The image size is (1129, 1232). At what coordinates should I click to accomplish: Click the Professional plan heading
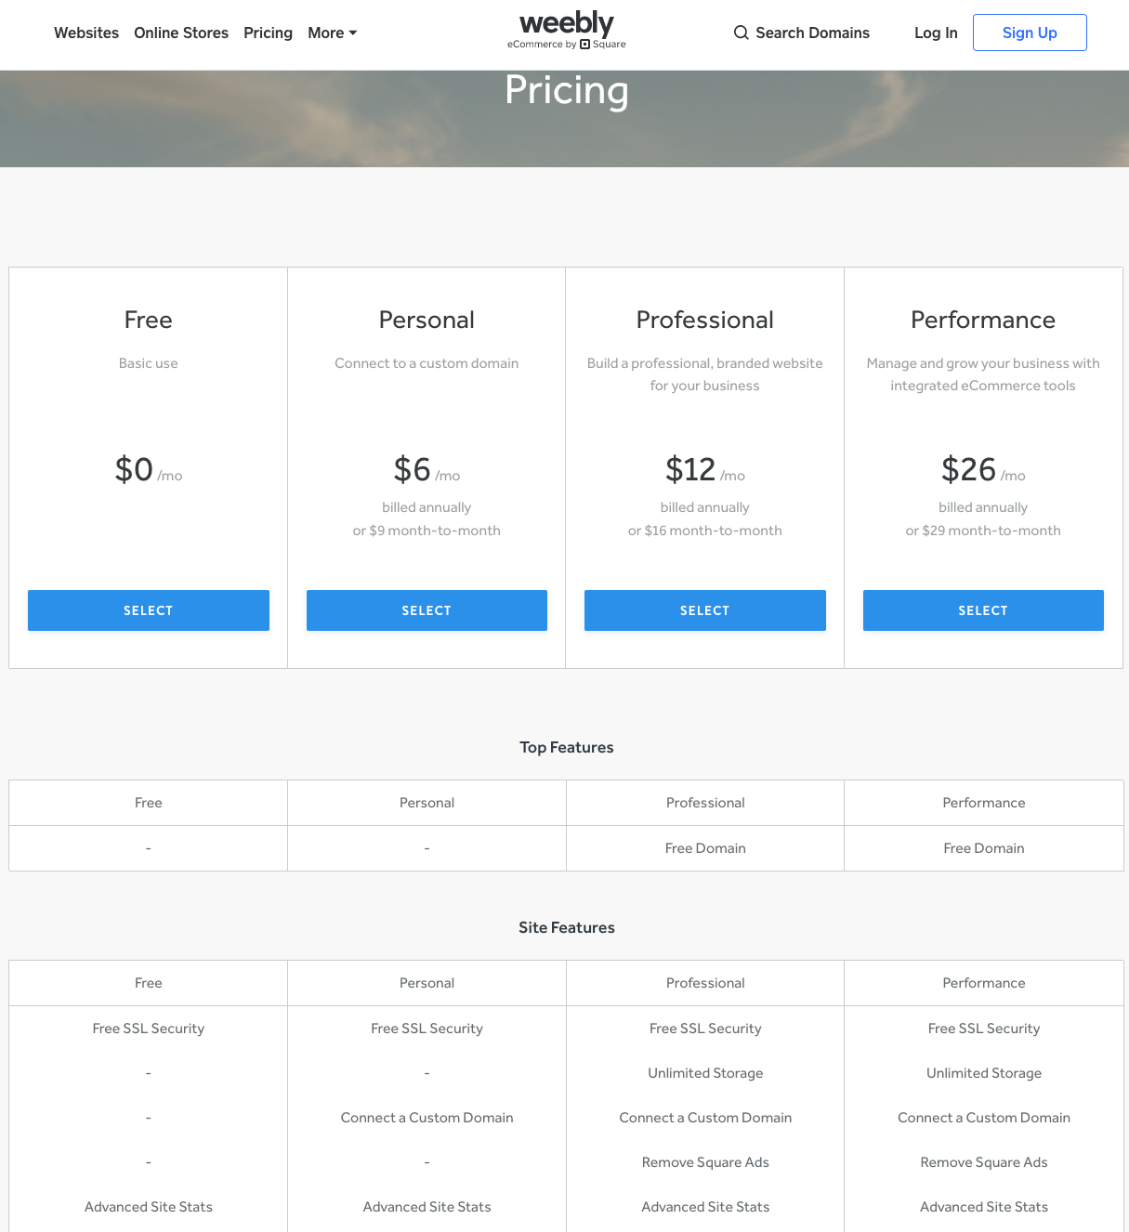click(x=704, y=320)
